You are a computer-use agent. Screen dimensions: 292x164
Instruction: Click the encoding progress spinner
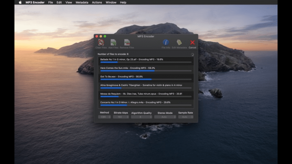click(192, 54)
